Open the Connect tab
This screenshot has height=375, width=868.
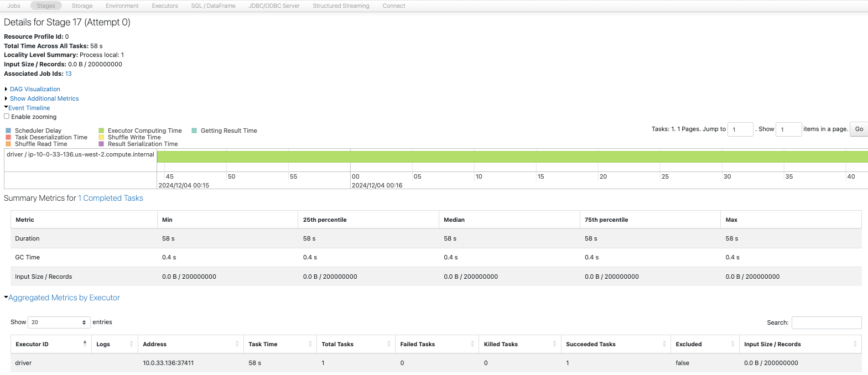tap(394, 6)
